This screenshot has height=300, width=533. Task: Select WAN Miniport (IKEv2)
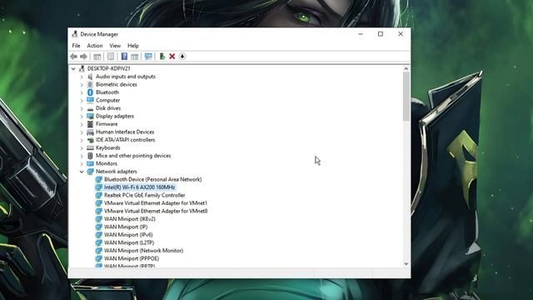click(x=130, y=218)
